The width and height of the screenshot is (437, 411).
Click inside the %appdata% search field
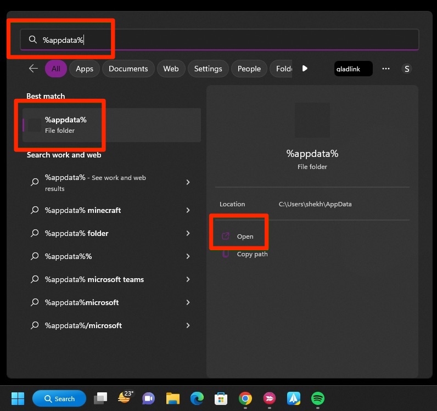coord(220,40)
